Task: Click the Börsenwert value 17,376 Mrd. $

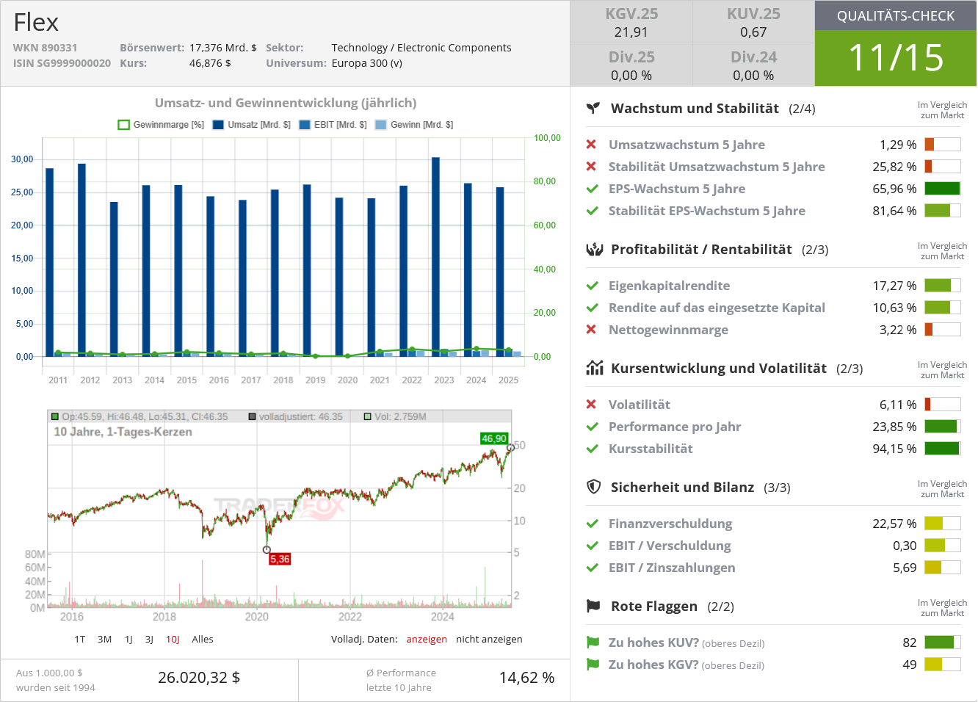Action: tap(223, 48)
